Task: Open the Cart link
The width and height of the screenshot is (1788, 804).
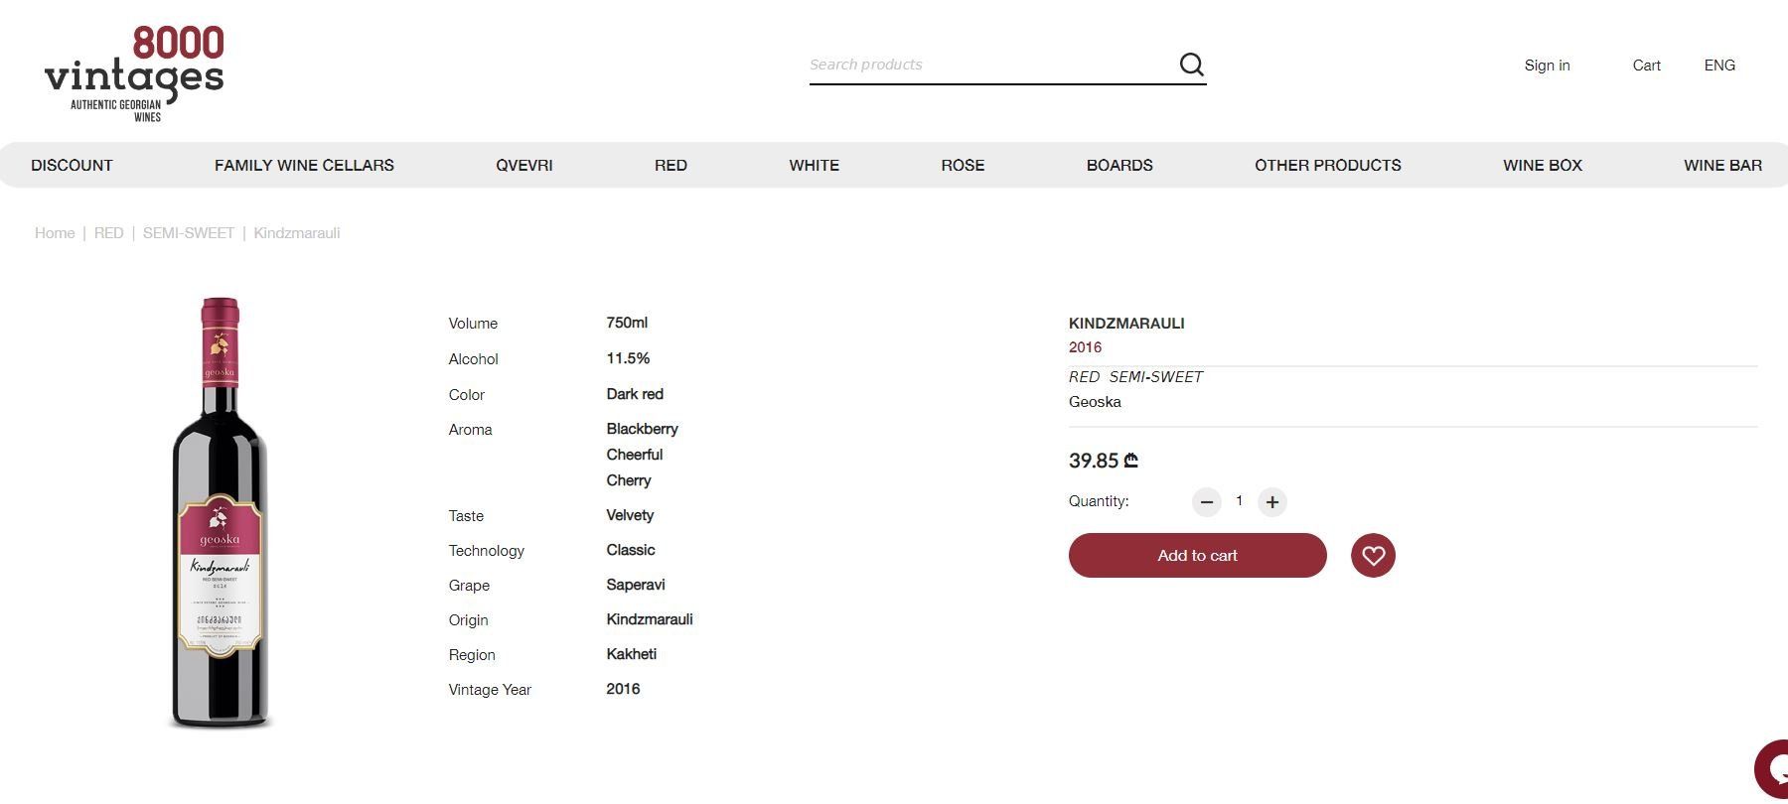Action: (1647, 66)
